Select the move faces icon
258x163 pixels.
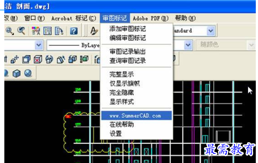pos(15,59)
